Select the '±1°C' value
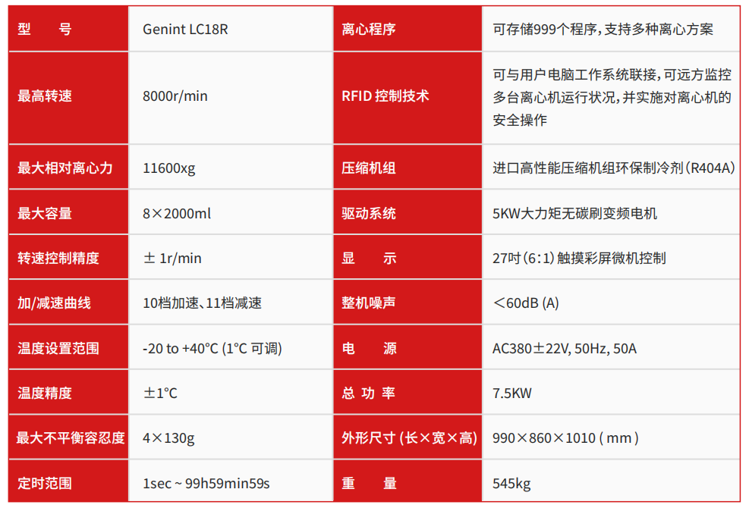 (x=161, y=393)
